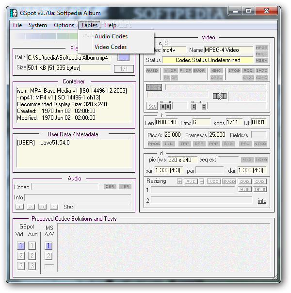Click the MPG4 indicator
The width and height of the screenshot is (291, 293).
pyautogui.click(x=261, y=54)
